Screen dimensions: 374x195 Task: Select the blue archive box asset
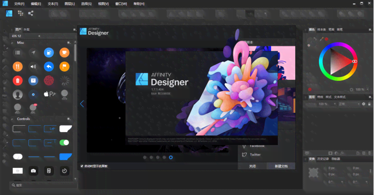coord(33,81)
